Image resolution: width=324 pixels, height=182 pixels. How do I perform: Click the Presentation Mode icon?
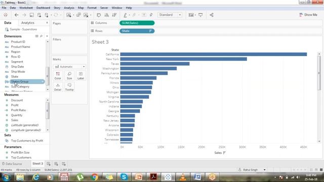pos(200,15)
